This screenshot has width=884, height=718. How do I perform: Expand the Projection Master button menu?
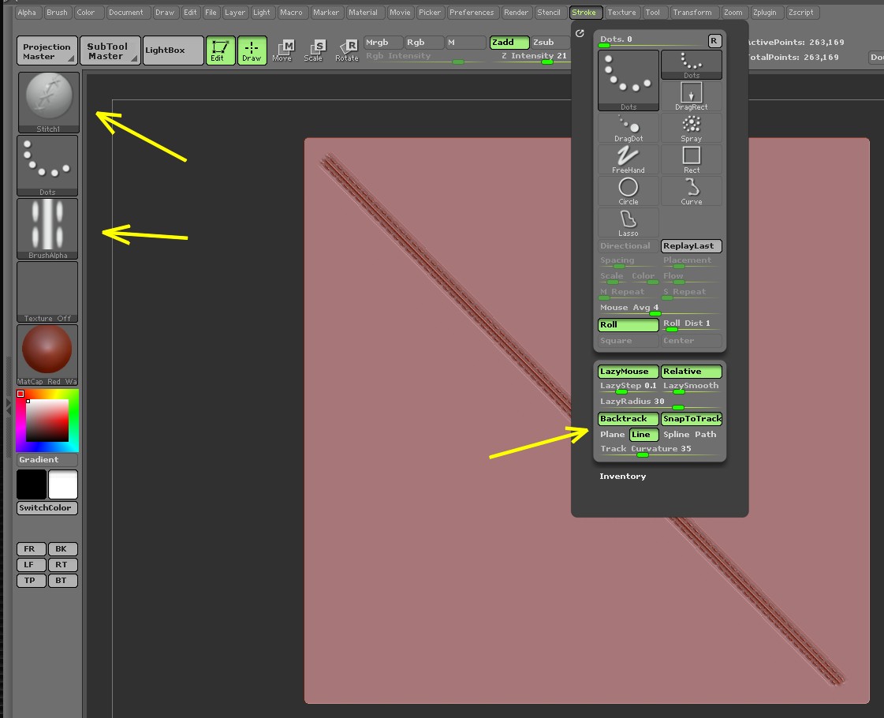pos(47,51)
